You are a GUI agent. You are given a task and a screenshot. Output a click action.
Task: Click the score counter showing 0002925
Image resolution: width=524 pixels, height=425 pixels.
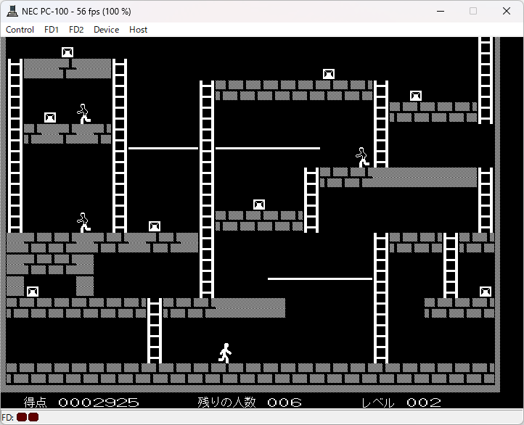pyautogui.click(x=99, y=402)
